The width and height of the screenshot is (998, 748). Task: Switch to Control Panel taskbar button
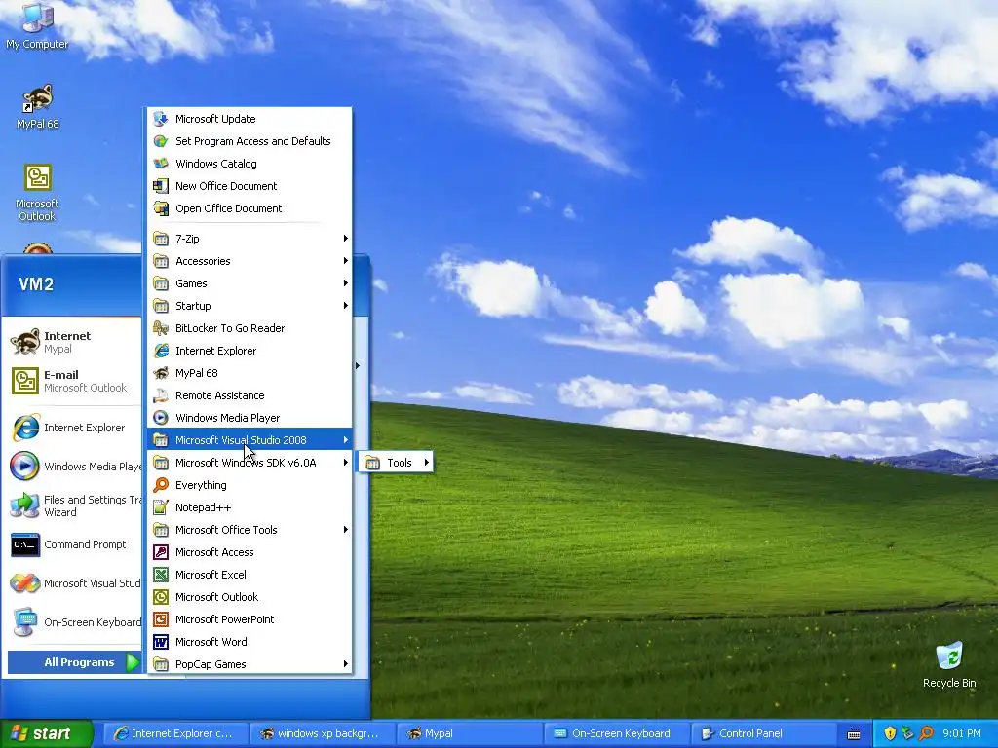[762, 733]
